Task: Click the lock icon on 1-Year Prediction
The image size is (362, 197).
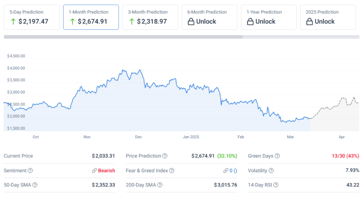Action: [250, 21]
